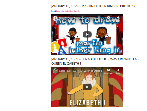Screen dimensions: 147x111
Task: Open 'Elizabeth I (1533-1603) Queen of England' title link
Action: click(81, 71)
